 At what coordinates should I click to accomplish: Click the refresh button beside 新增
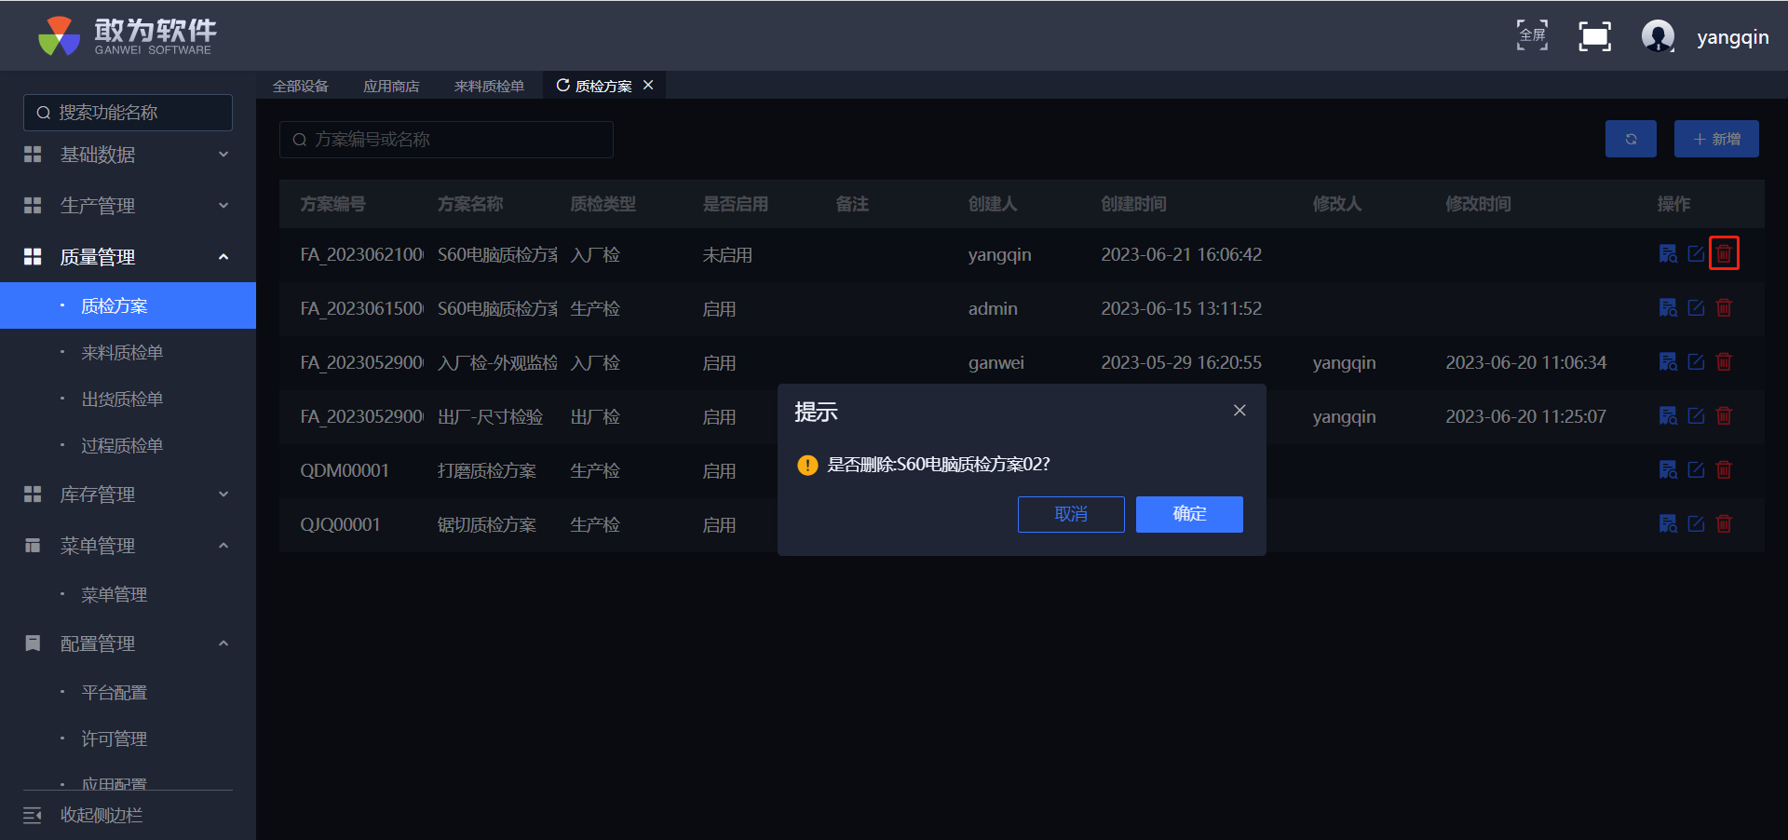coord(1630,139)
